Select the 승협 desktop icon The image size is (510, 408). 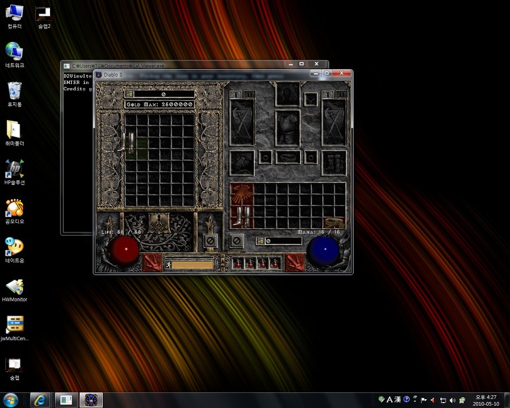click(14, 369)
